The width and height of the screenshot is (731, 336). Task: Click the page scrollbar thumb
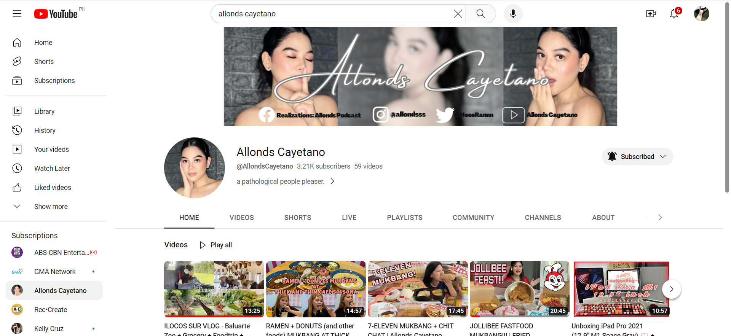[x=727, y=97]
